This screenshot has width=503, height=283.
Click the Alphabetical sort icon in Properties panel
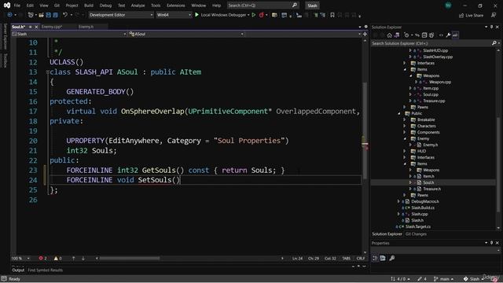(x=383, y=258)
